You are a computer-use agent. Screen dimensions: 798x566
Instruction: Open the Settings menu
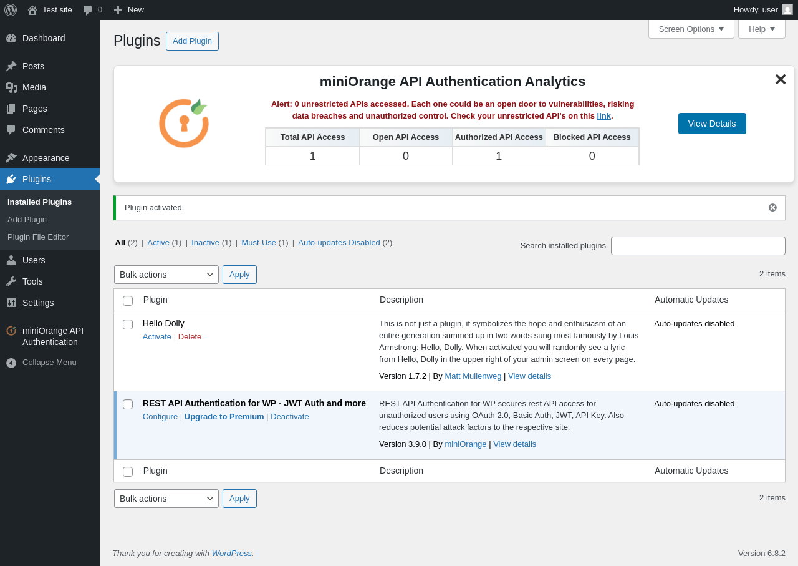tap(50, 303)
